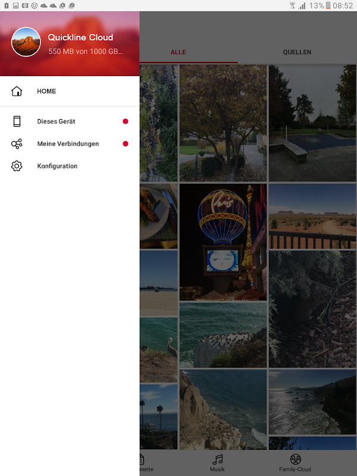The image size is (357, 476).
Task: Open the Paris balloon neon sign photo
Action: (223, 242)
